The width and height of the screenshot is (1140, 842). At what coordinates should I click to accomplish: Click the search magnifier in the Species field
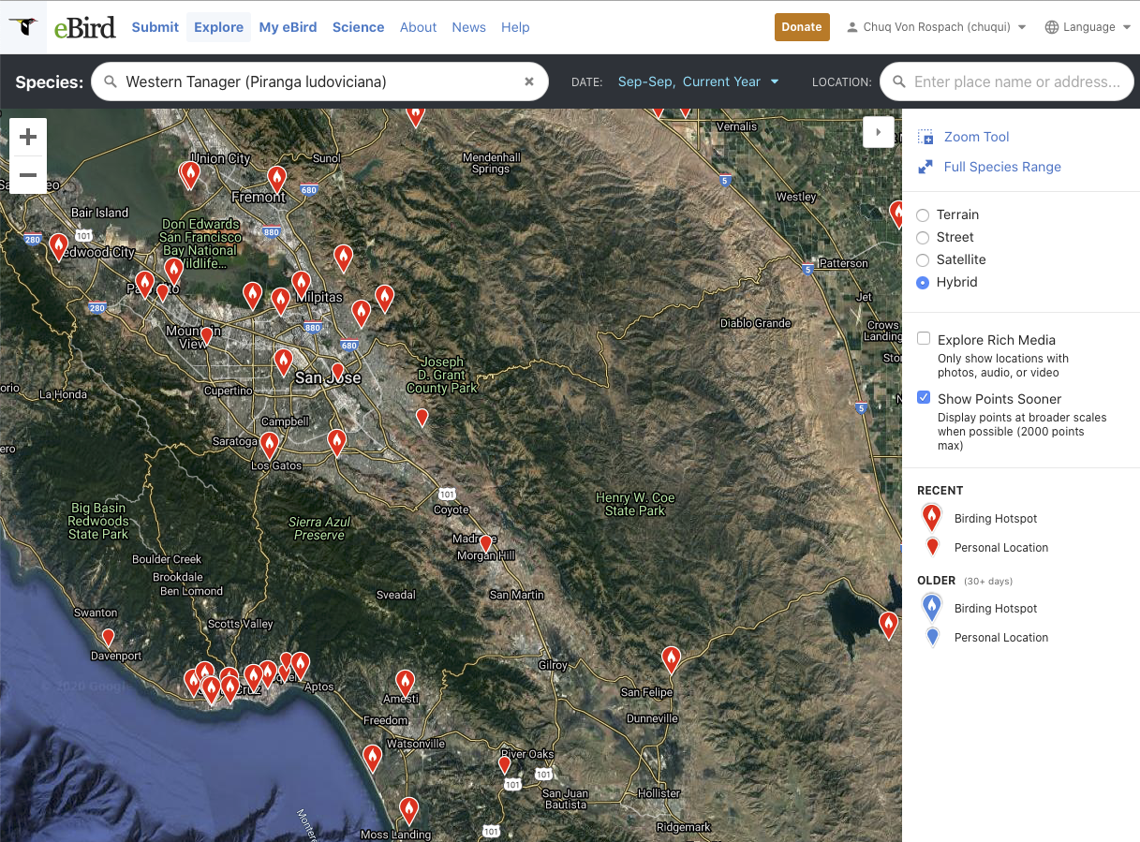pos(111,81)
